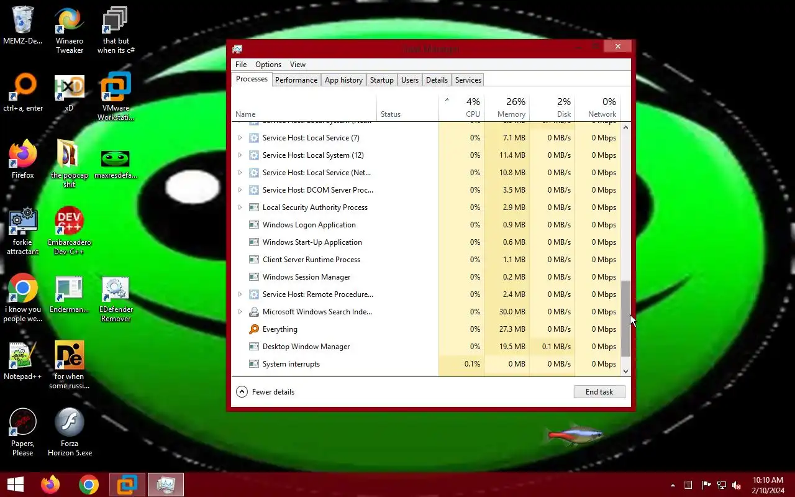Select System interrupts row
The image size is (795, 497).
point(426,364)
